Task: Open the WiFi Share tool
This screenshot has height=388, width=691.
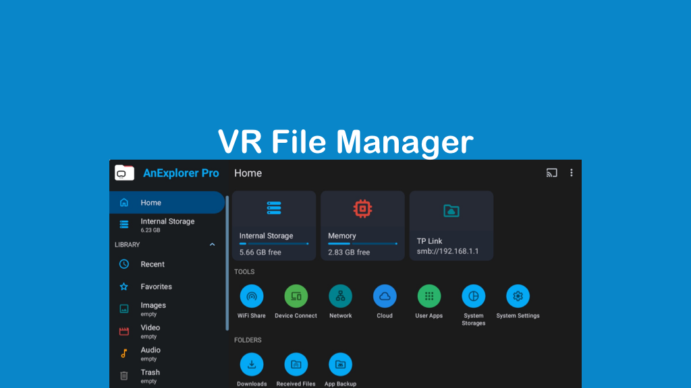Action: (x=252, y=296)
